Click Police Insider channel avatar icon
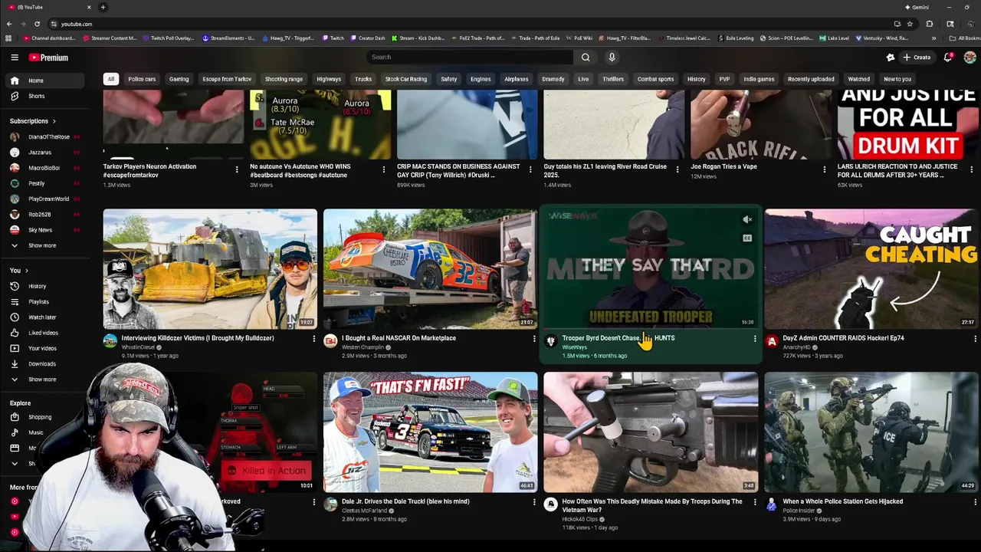 point(771,504)
